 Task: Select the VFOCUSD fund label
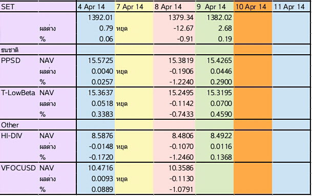18,168
